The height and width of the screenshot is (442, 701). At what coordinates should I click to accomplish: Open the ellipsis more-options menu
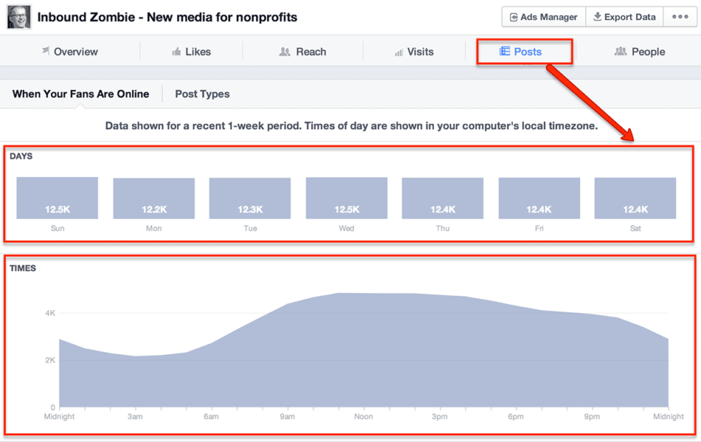click(680, 15)
